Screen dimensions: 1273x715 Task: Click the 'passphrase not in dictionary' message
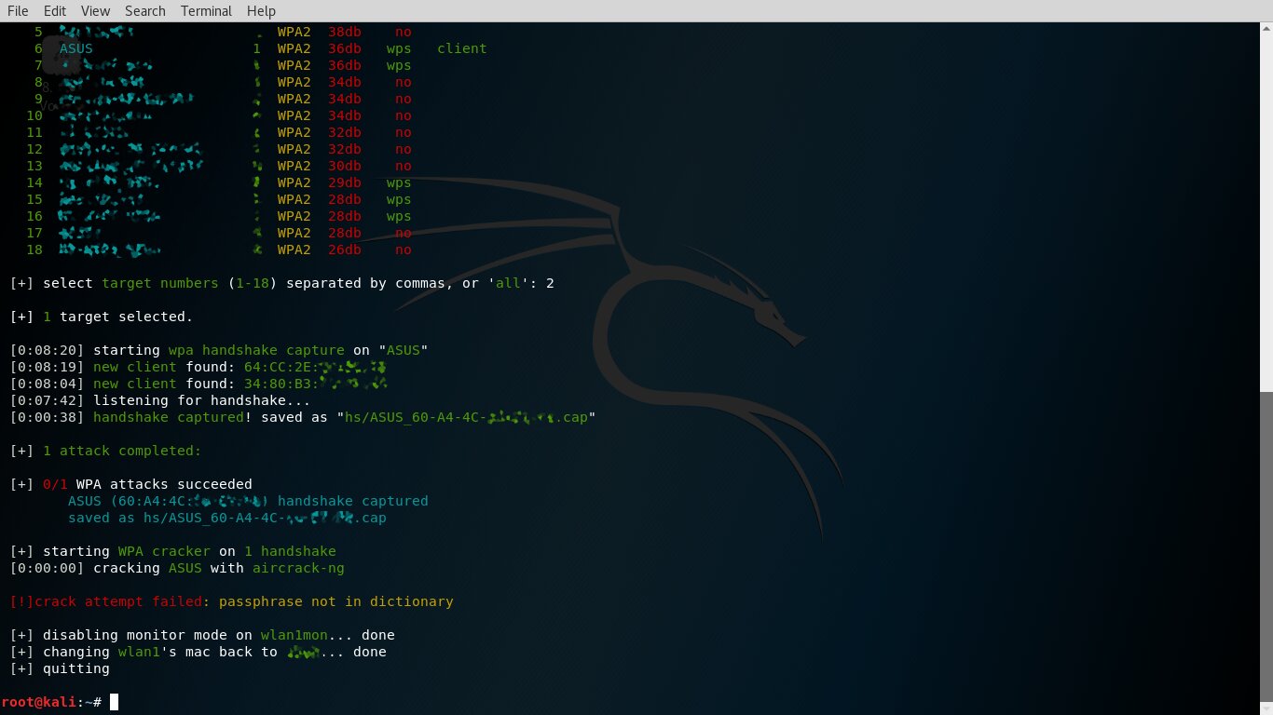(x=336, y=601)
